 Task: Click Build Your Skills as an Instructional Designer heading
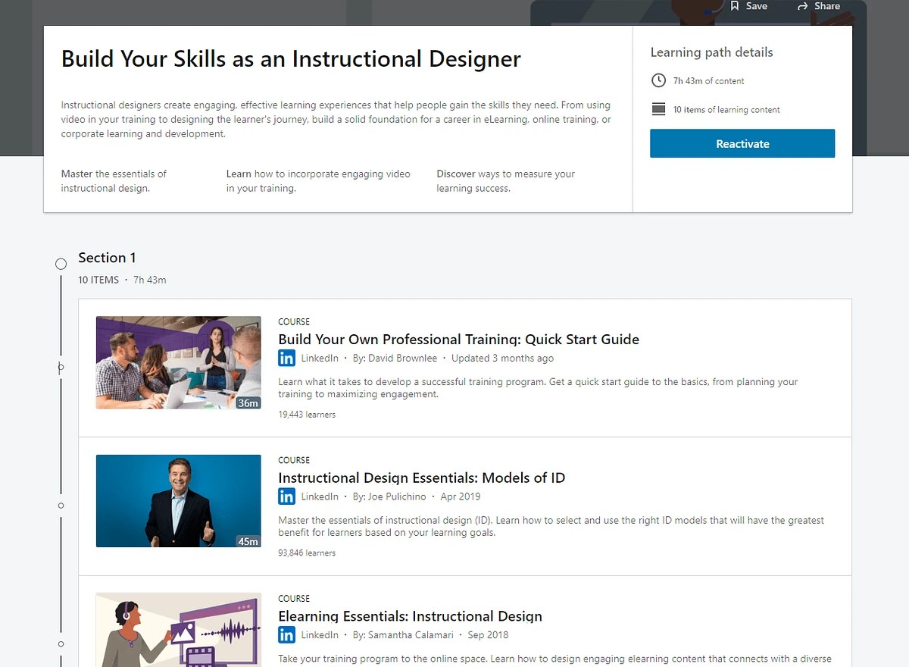tap(291, 58)
